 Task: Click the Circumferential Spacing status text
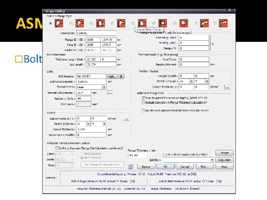point(146,174)
